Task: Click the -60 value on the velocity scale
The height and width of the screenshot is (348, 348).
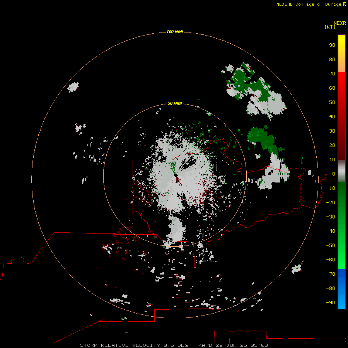Action: click(x=331, y=260)
